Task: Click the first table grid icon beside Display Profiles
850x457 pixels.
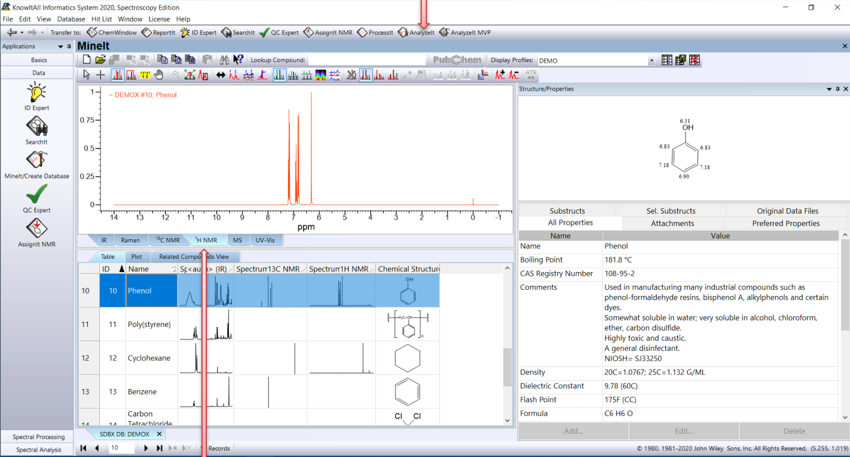Action: tap(666, 60)
